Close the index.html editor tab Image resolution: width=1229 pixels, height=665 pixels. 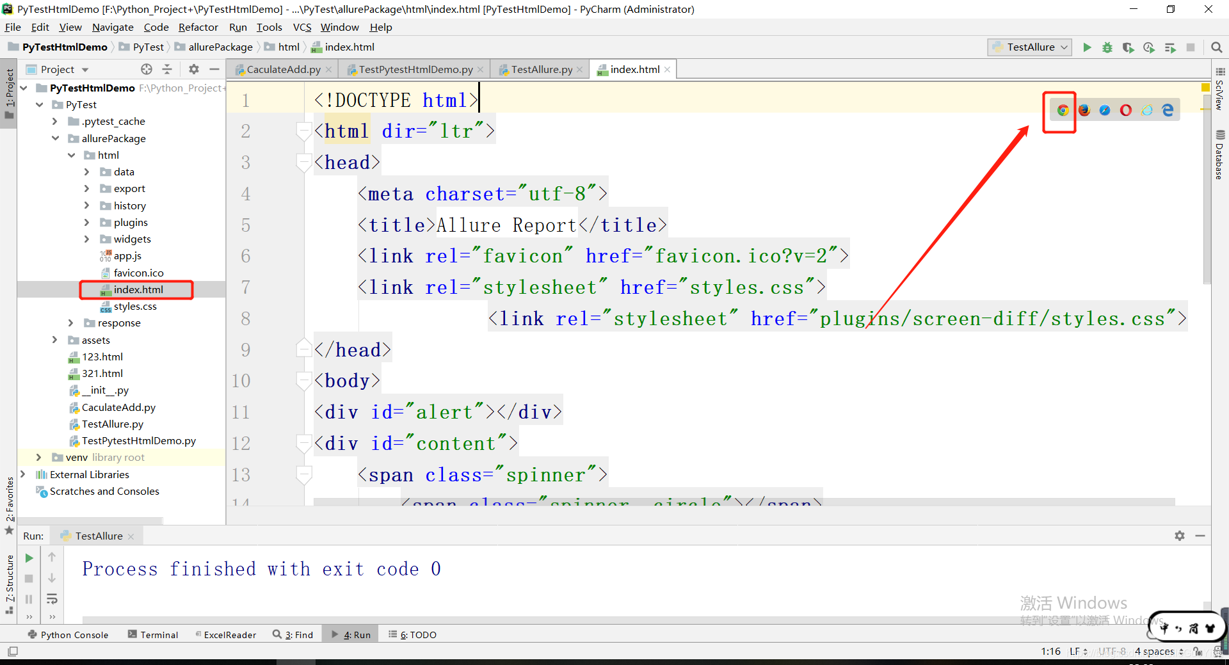(668, 69)
